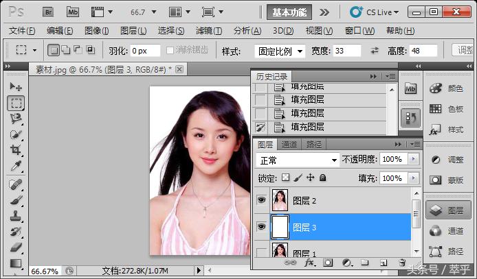477x279 pixels.
Task: Switch to 通道 tab in layers panel
Action: 289,145
